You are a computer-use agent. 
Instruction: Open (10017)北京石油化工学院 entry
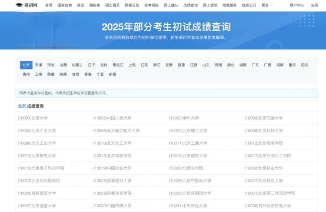click(x=268, y=156)
